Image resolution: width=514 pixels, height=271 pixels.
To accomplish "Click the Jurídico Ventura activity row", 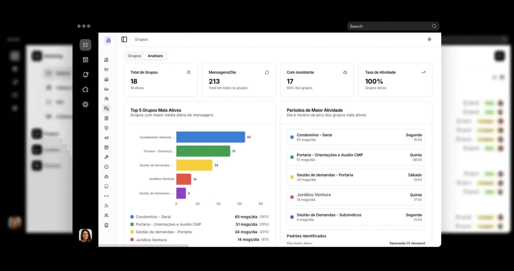I will point(356,197).
